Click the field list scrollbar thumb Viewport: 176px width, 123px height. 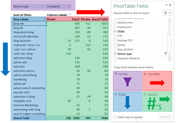pyautogui.click(x=170, y=44)
